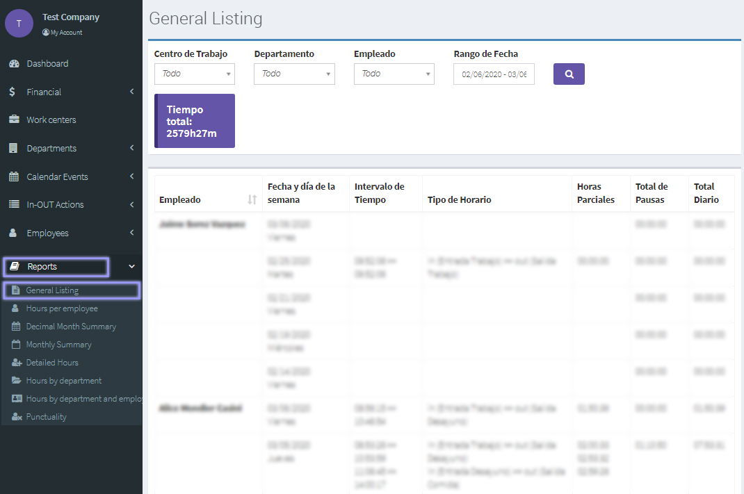Click the Employees person icon
Screen dimensions: 744x494
[x=13, y=233]
